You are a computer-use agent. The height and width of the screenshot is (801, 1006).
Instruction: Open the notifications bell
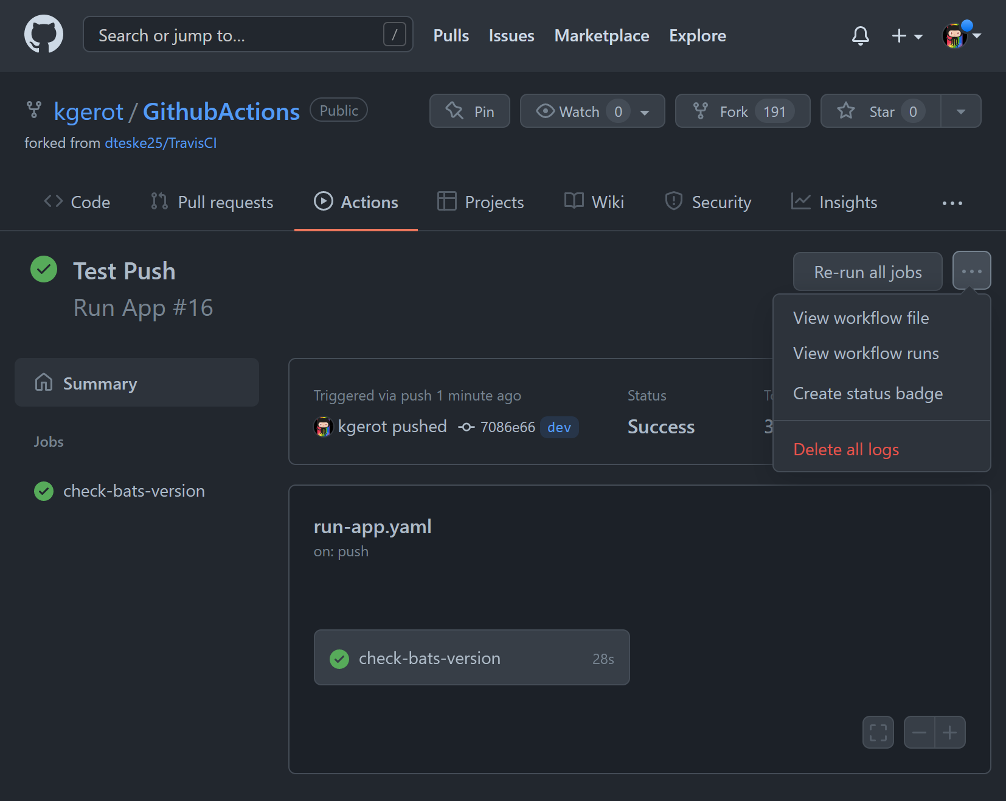(x=860, y=36)
